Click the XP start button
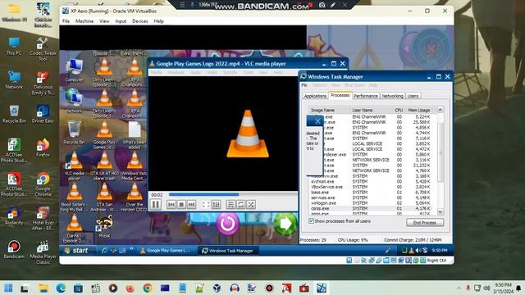The width and height of the screenshot is (525, 295). (x=77, y=251)
